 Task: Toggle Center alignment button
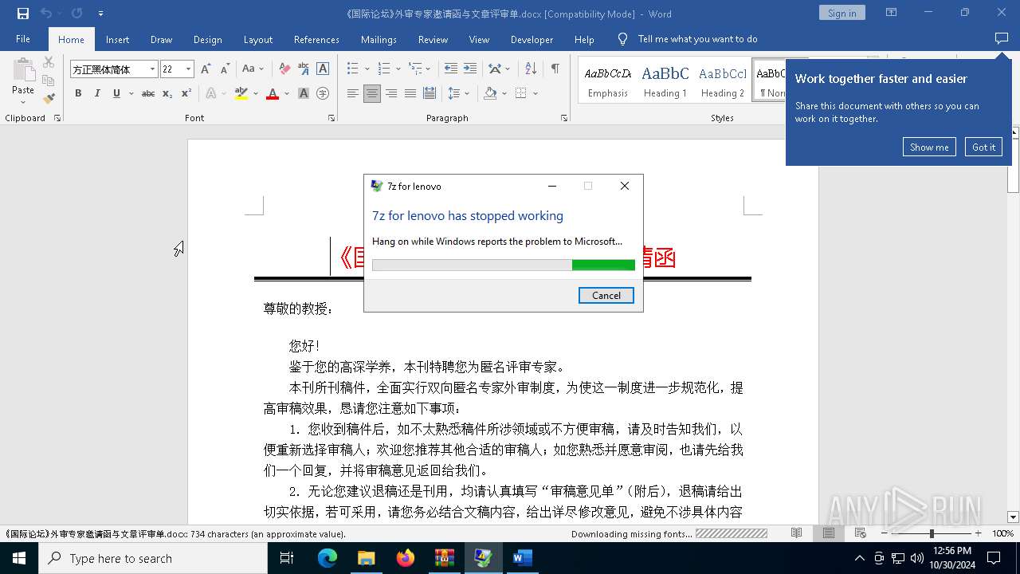pos(372,93)
